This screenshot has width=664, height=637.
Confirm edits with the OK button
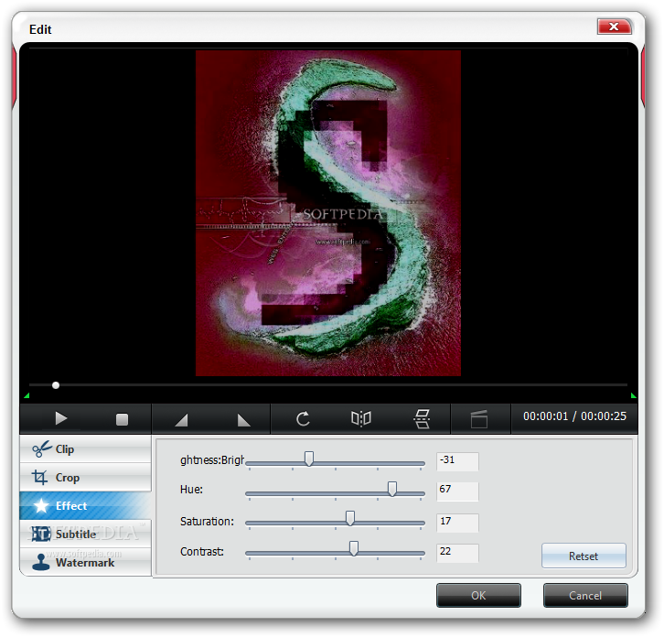point(478,595)
